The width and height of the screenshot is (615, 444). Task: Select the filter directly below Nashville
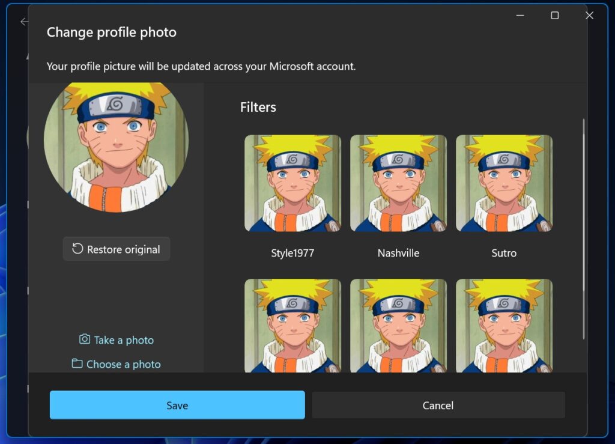[x=398, y=324]
